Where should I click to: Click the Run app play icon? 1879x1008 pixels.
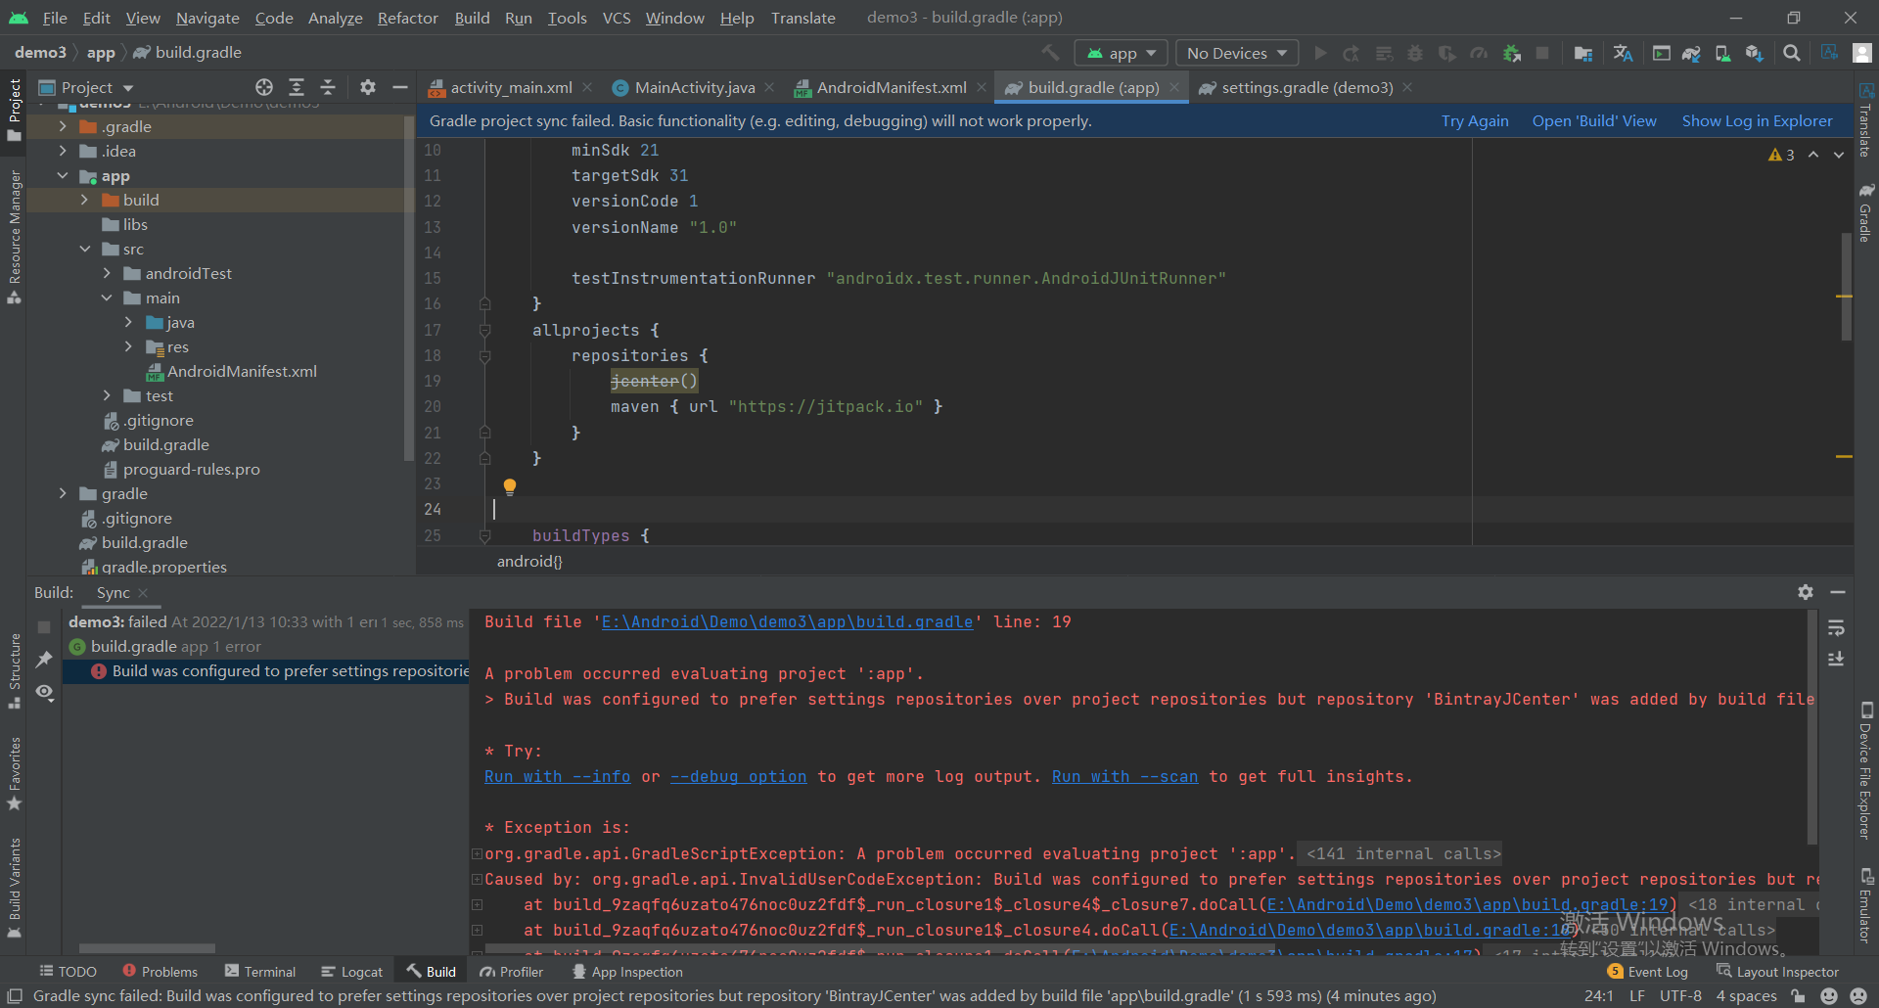pos(1320,53)
